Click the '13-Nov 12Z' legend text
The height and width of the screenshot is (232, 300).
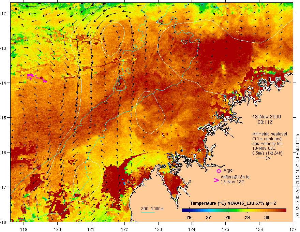[x=232, y=182]
